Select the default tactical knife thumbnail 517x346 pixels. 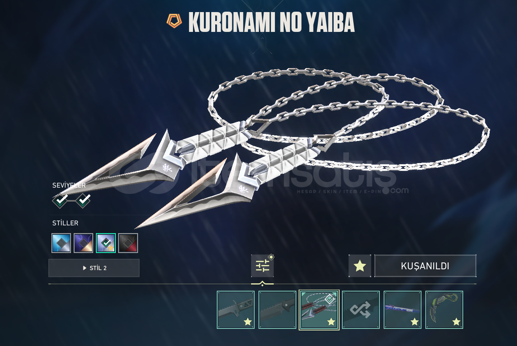point(236,310)
